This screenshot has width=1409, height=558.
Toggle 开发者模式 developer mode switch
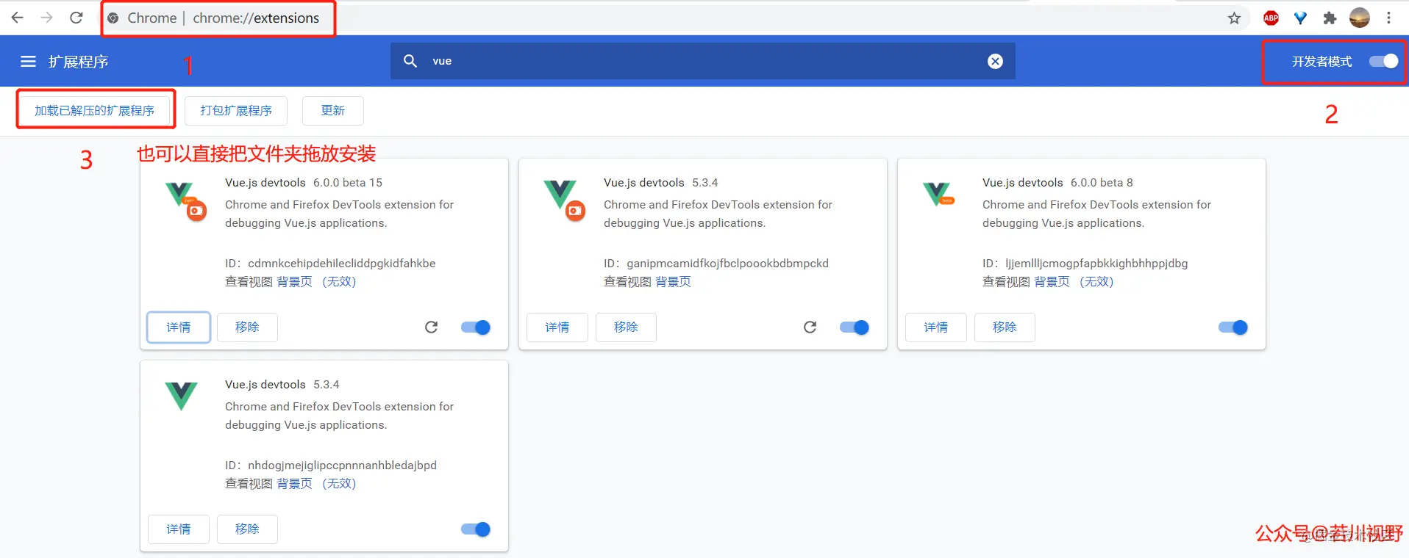click(x=1383, y=62)
